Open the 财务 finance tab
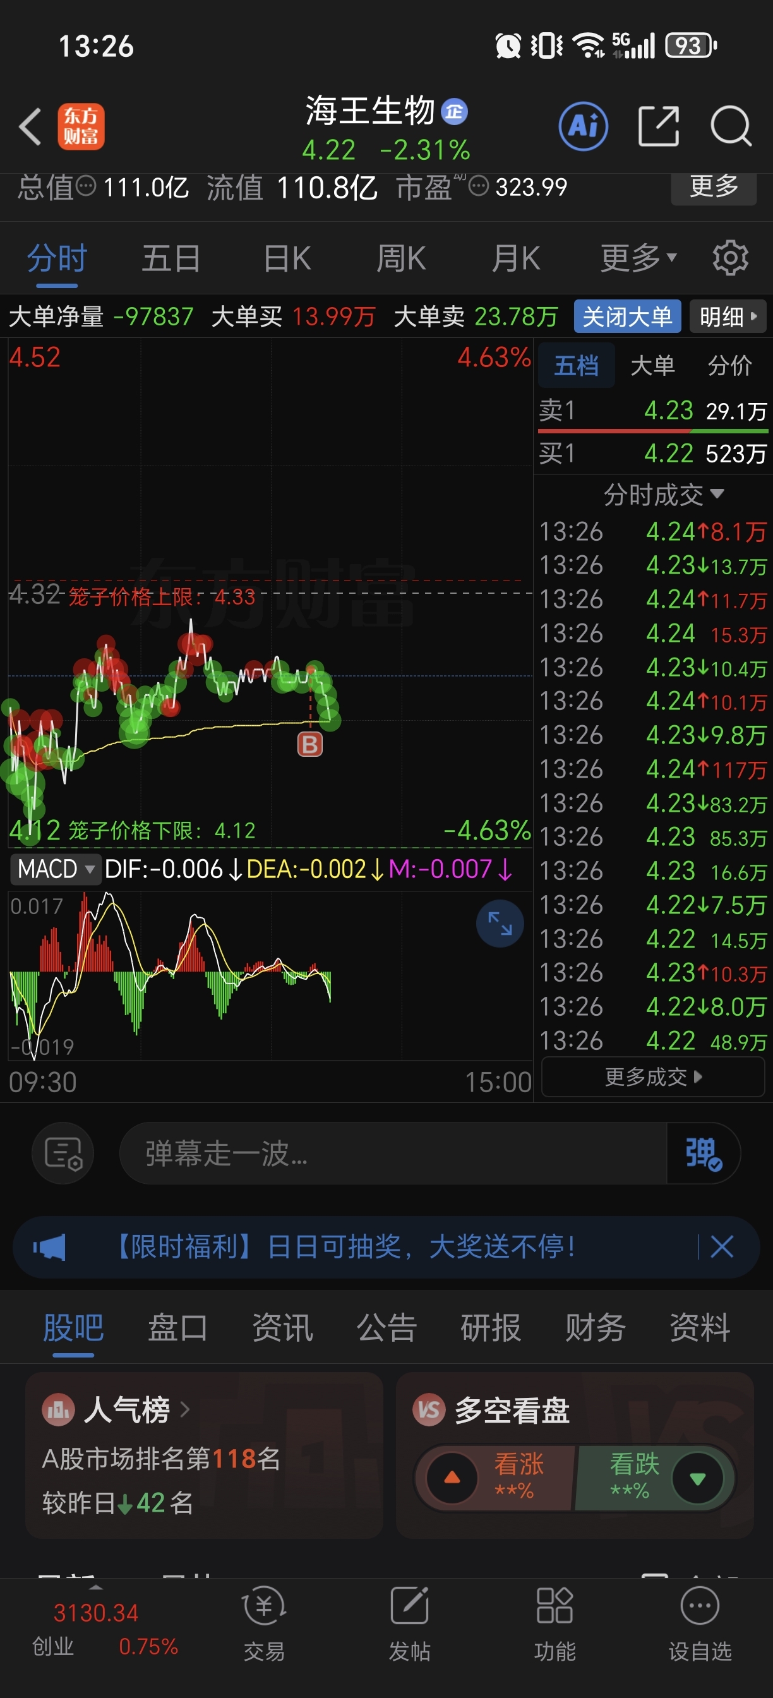The width and height of the screenshot is (773, 1698). (x=595, y=1328)
